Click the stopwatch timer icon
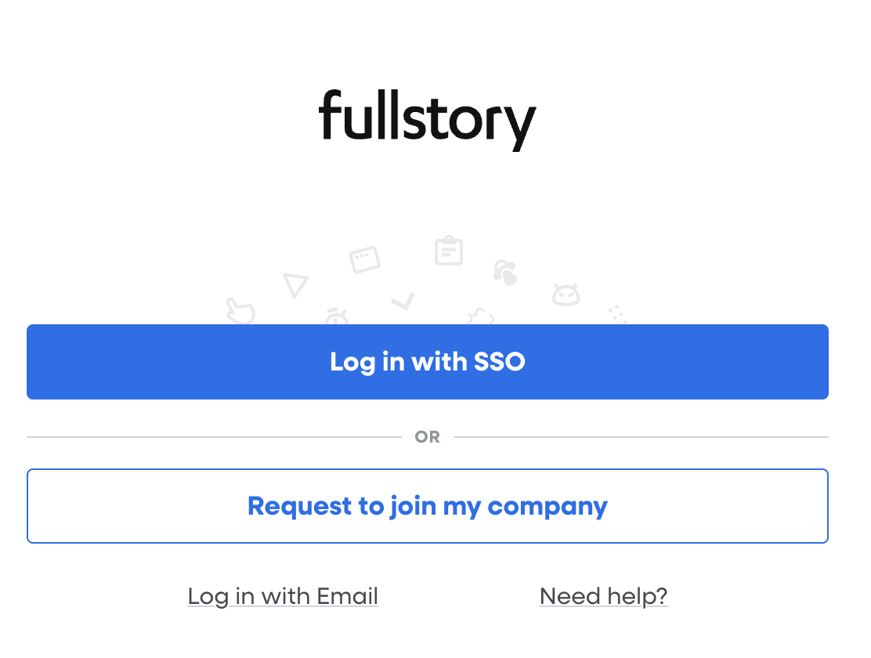The height and width of the screenshot is (658, 871). [x=338, y=316]
